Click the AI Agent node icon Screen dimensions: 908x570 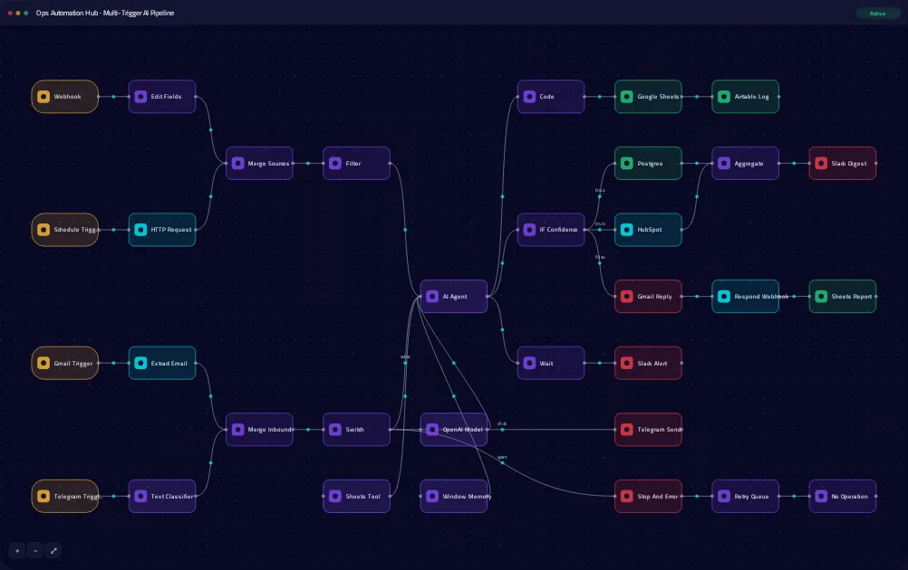pyautogui.click(x=432, y=297)
